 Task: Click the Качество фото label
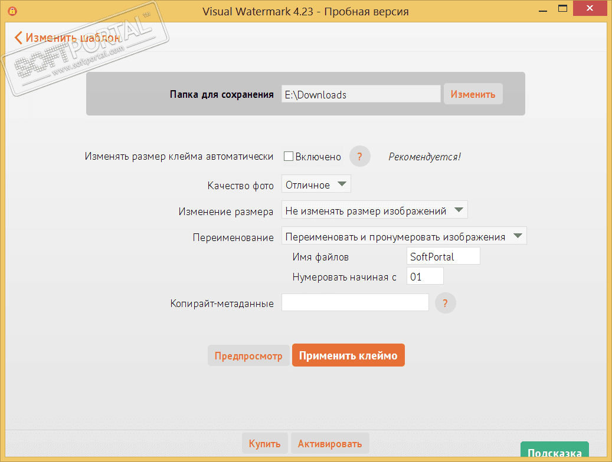[x=240, y=185]
